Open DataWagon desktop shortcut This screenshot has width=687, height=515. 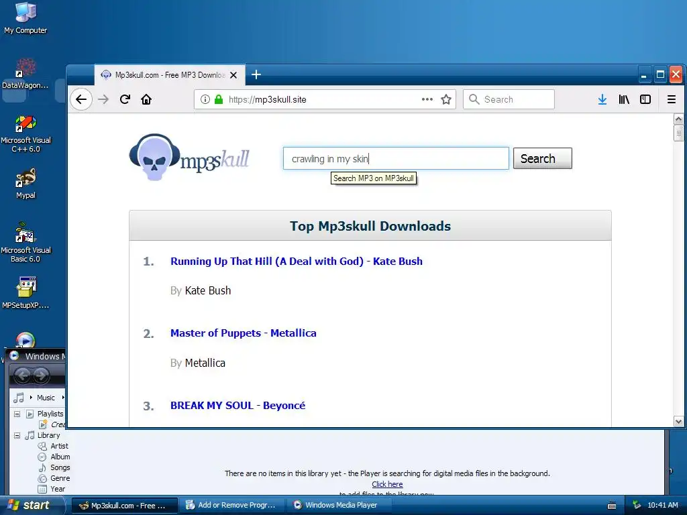click(25, 73)
